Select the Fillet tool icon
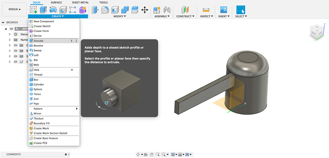Viewport: 329px width, 158px height. coord(105,10)
